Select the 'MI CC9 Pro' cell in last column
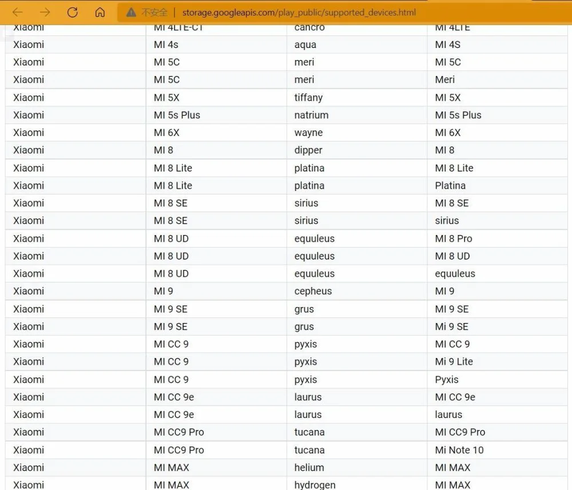The width and height of the screenshot is (572, 490). tap(497, 432)
